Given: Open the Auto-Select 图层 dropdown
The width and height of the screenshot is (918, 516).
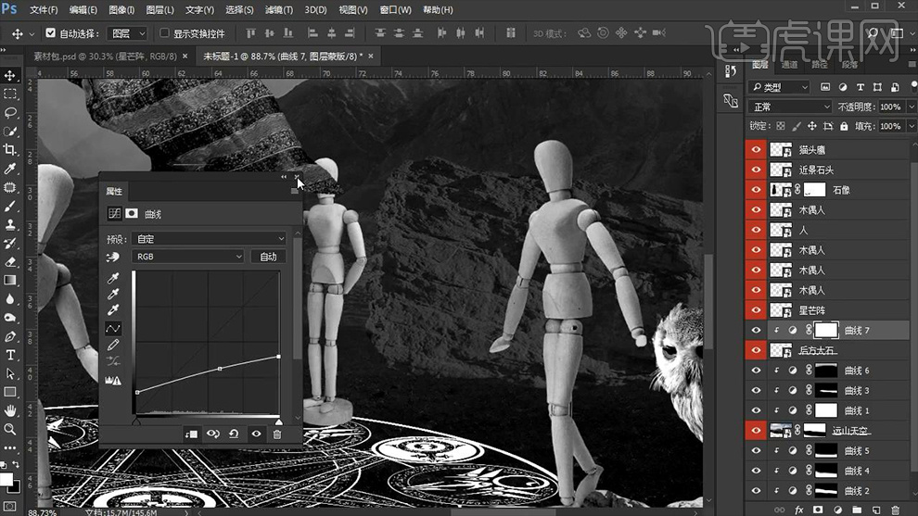Looking at the screenshot, I should pos(126,33).
